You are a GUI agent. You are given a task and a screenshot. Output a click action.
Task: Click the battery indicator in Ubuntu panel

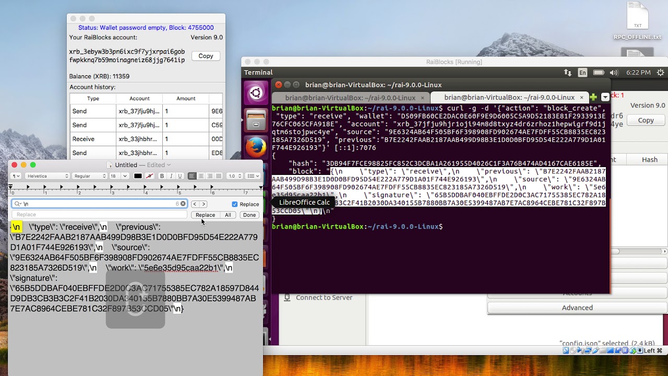[x=599, y=73]
